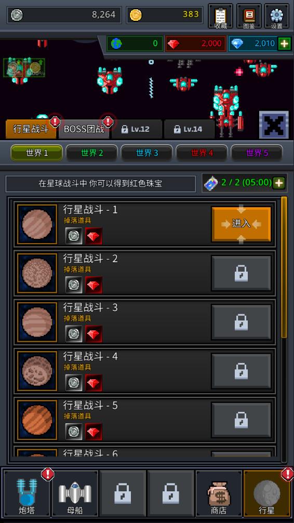Select 世界 5 world button
Viewport: 294px width, 523px height.
point(257,153)
